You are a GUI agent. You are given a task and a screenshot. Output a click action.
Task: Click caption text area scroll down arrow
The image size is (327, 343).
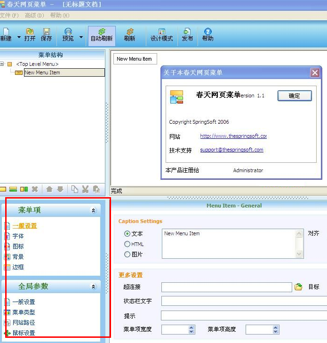pos(299,254)
